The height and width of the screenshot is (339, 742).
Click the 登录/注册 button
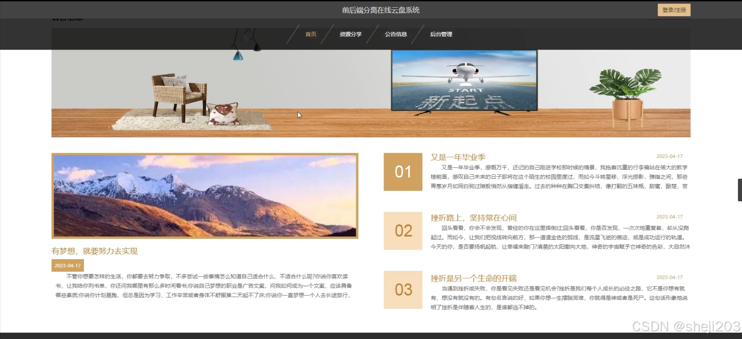pos(674,10)
